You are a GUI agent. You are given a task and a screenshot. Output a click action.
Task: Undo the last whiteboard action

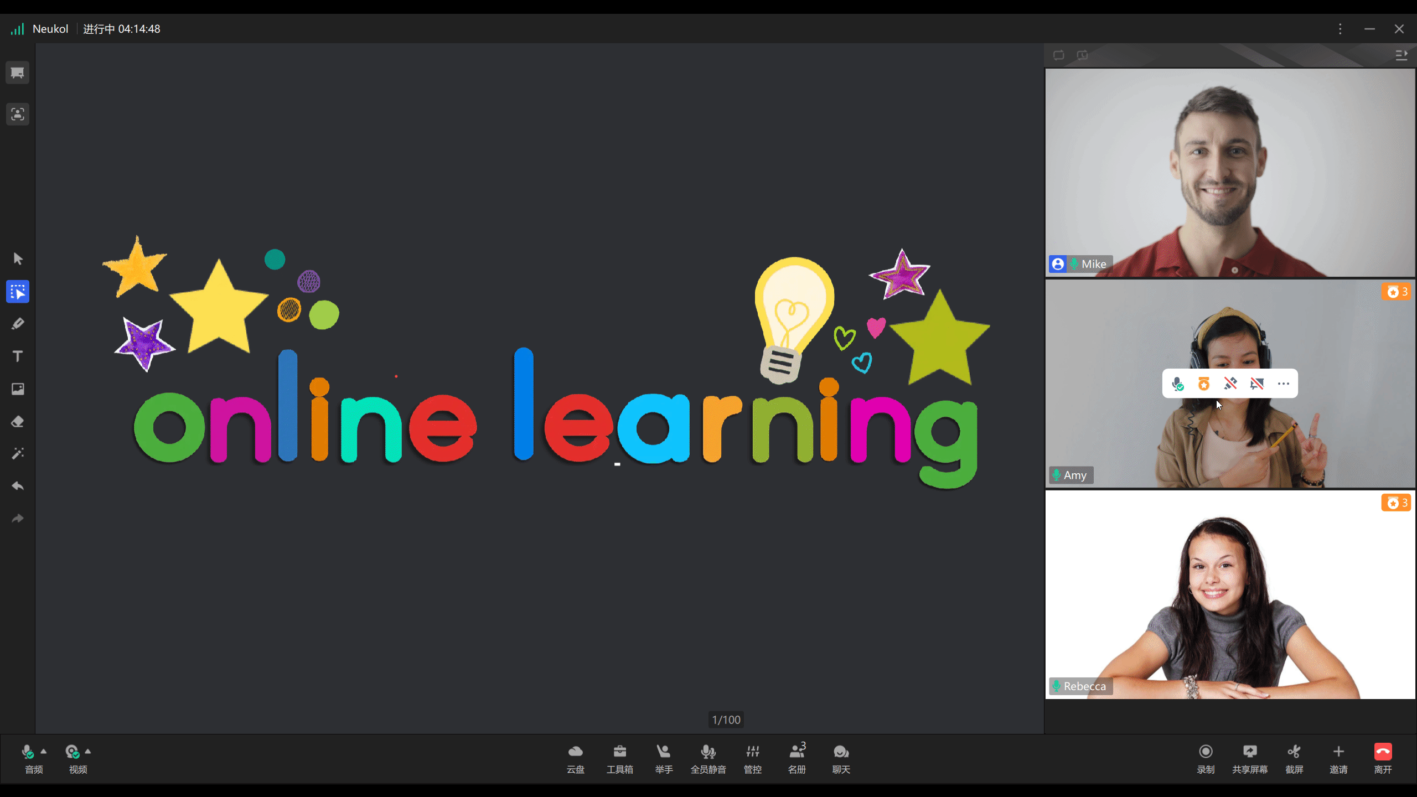coord(18,486)
